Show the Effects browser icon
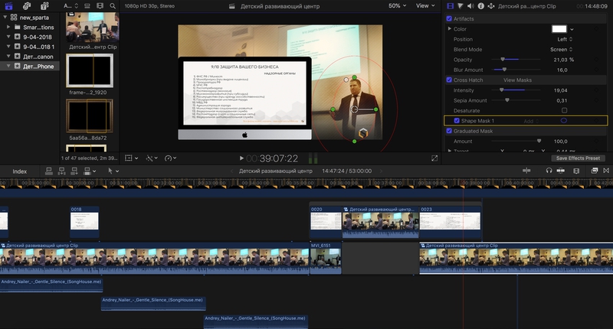This screenshot has height=329, width=613. (595, 171)
